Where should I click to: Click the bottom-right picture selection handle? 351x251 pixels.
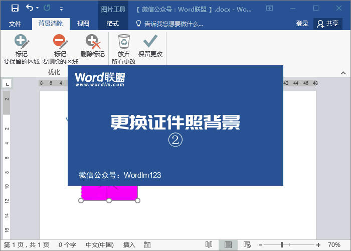[x=138, y=201]
